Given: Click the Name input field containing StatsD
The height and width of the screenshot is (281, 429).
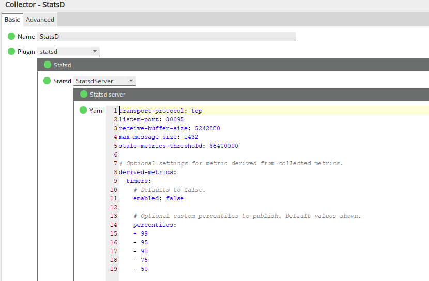Looking at the screenshot, I should pos(166,37).
